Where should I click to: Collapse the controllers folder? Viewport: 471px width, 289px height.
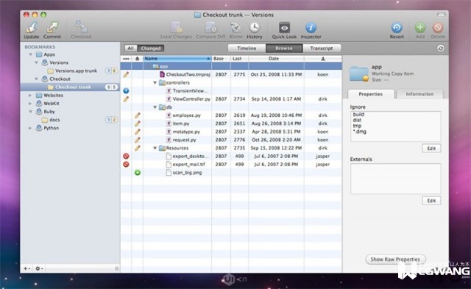click(x=155, y=82)
